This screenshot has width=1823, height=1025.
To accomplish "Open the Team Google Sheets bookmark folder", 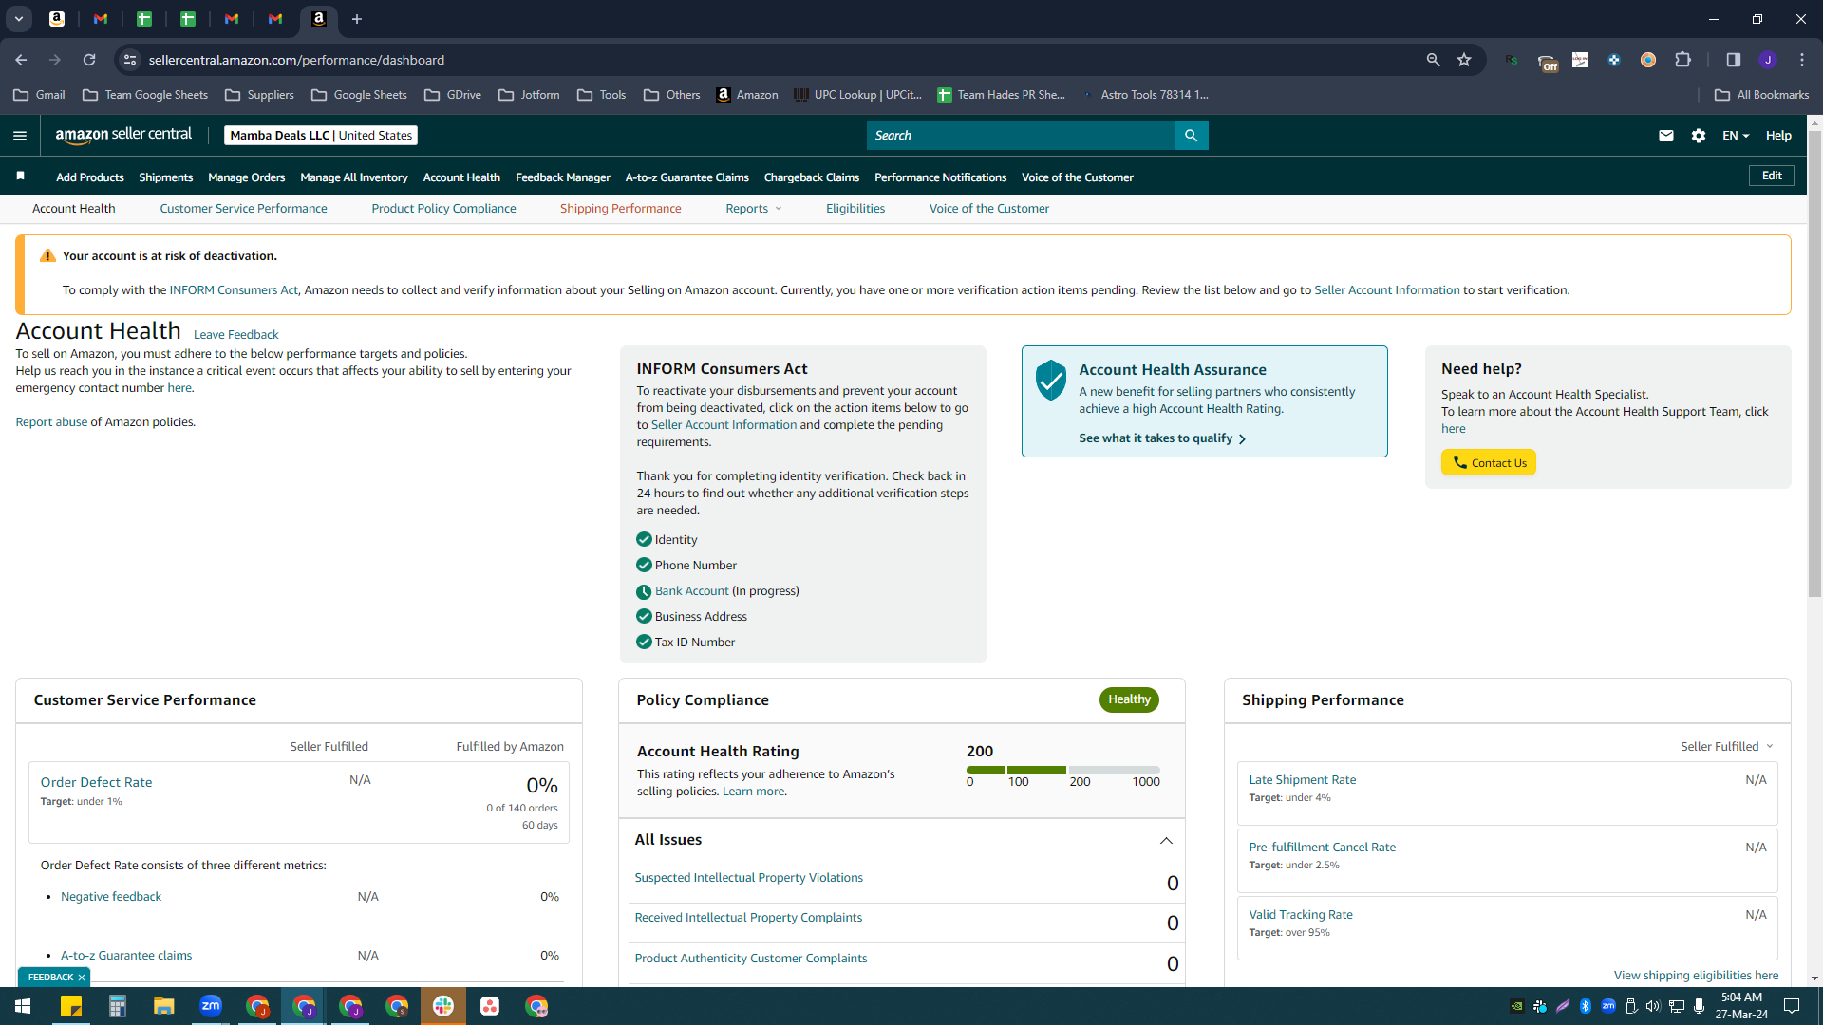I will point(145,95).
